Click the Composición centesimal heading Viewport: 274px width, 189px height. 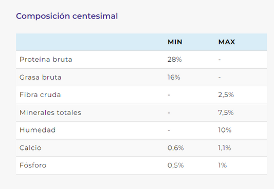[x=67, y=16]
